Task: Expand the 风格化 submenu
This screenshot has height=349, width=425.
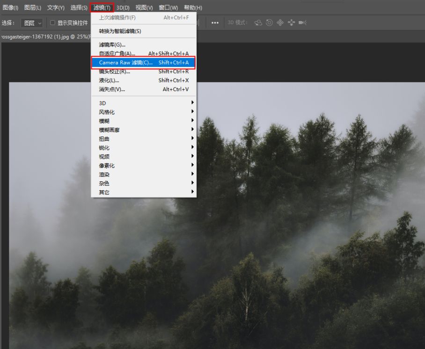Action: point(143,112)
